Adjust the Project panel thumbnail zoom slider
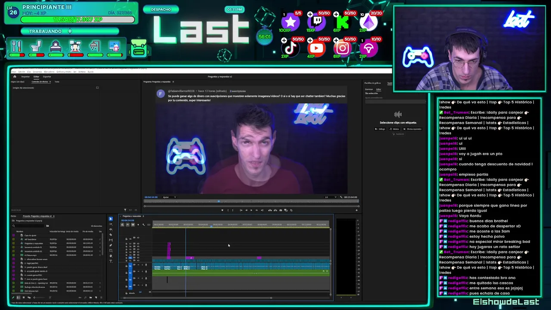The height and width of the screenshot is (310, 551). 39,298
